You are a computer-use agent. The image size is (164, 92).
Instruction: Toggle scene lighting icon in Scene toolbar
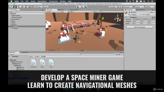click(x=66, y=11)
